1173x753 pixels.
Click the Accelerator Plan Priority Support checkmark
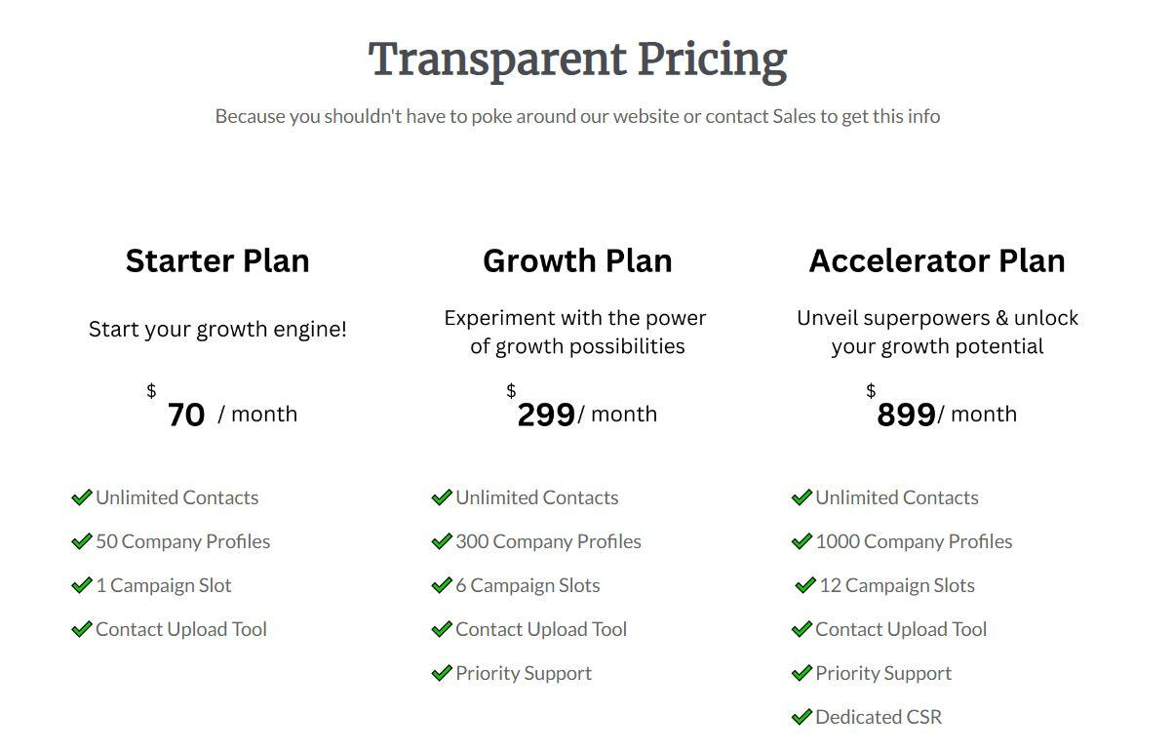pyautogui.click(x=802, y=673)
